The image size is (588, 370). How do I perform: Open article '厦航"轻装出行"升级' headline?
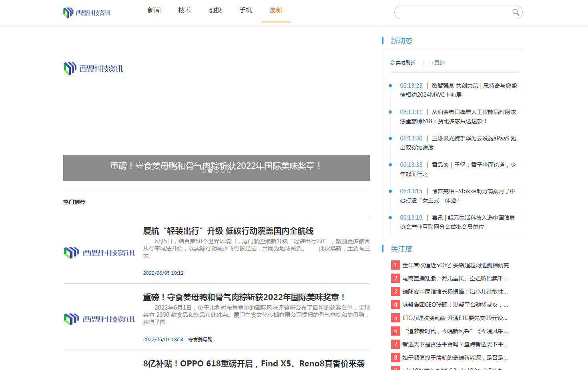tap(228, 231)
